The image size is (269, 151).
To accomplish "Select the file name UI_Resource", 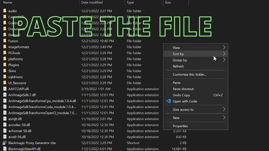I will click(x=17, y=83).
